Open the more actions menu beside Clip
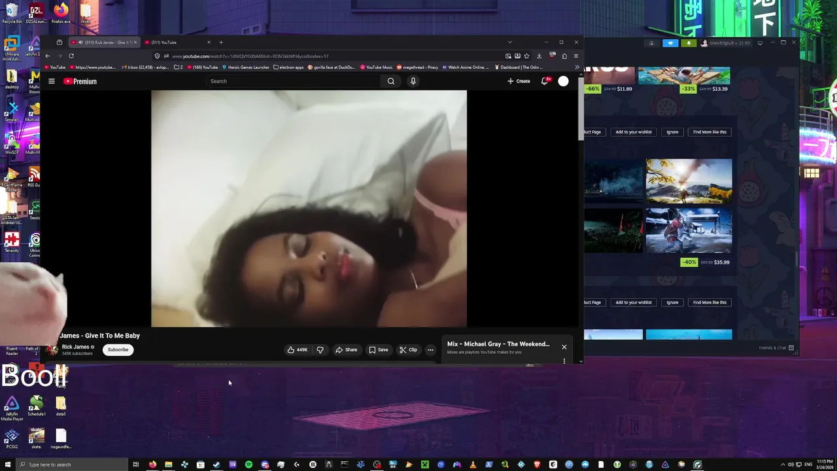This screenshot has height=471, width=837. 430,349
